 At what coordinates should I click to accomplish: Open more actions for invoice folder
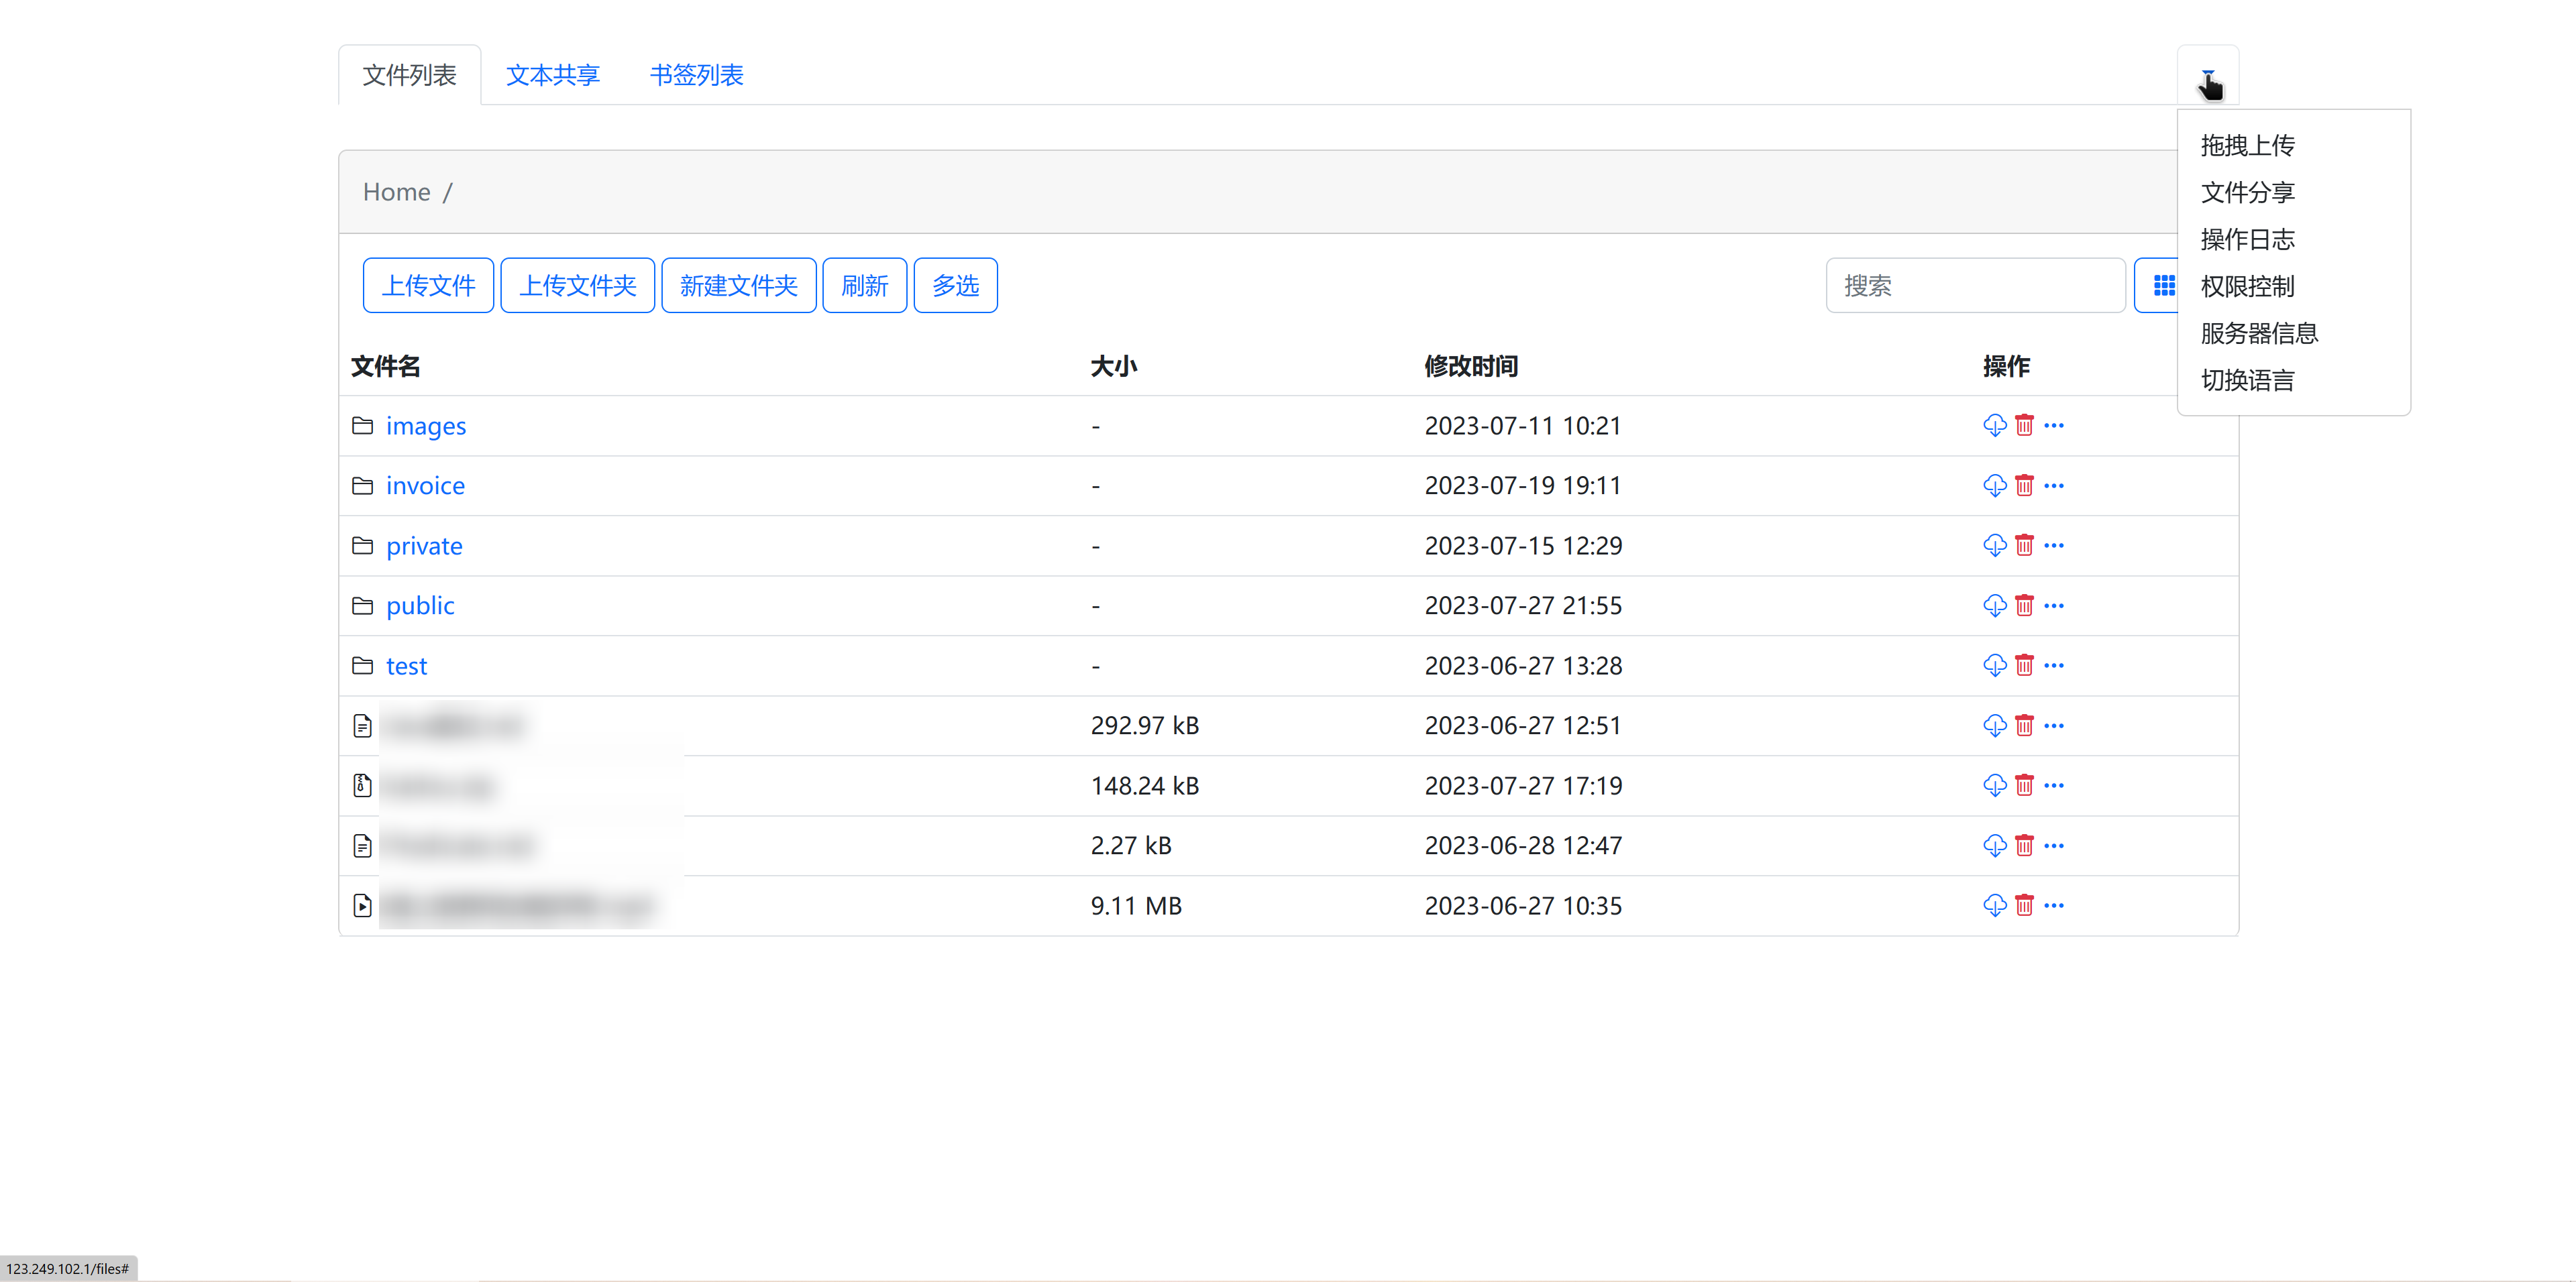[2054, 485]
